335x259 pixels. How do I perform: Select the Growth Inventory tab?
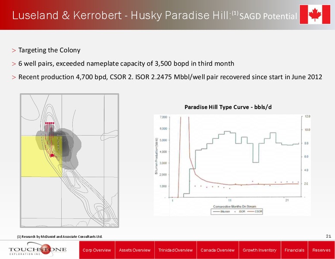[260, 250]
